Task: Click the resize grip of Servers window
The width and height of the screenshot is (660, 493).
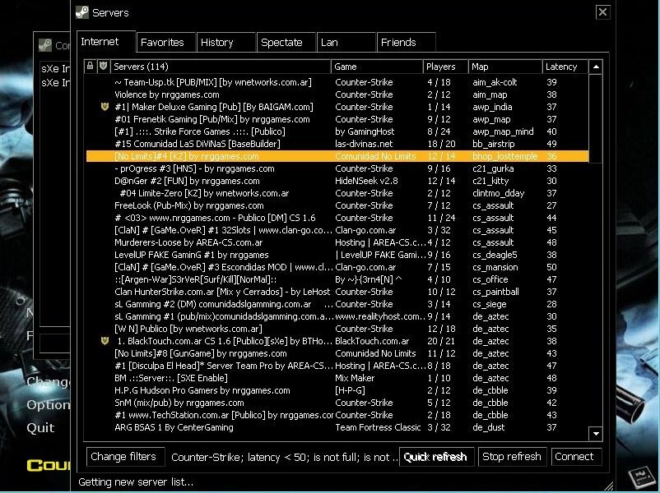Action: (608, 486)
